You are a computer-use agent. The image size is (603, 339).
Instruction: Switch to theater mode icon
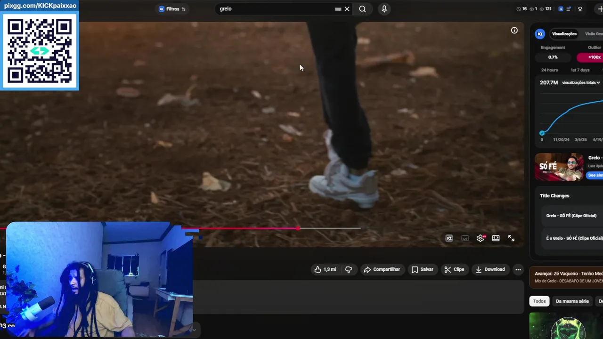(496, 238)
